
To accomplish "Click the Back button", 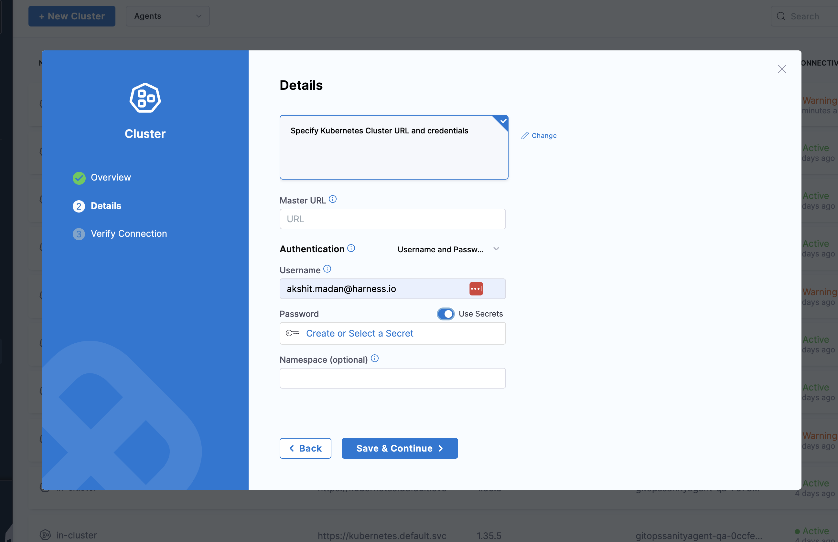I will pyautogui.click(x=305, y=448).
